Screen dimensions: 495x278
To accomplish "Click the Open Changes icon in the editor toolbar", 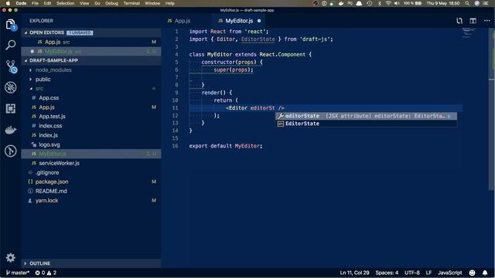I will (459, 21).
